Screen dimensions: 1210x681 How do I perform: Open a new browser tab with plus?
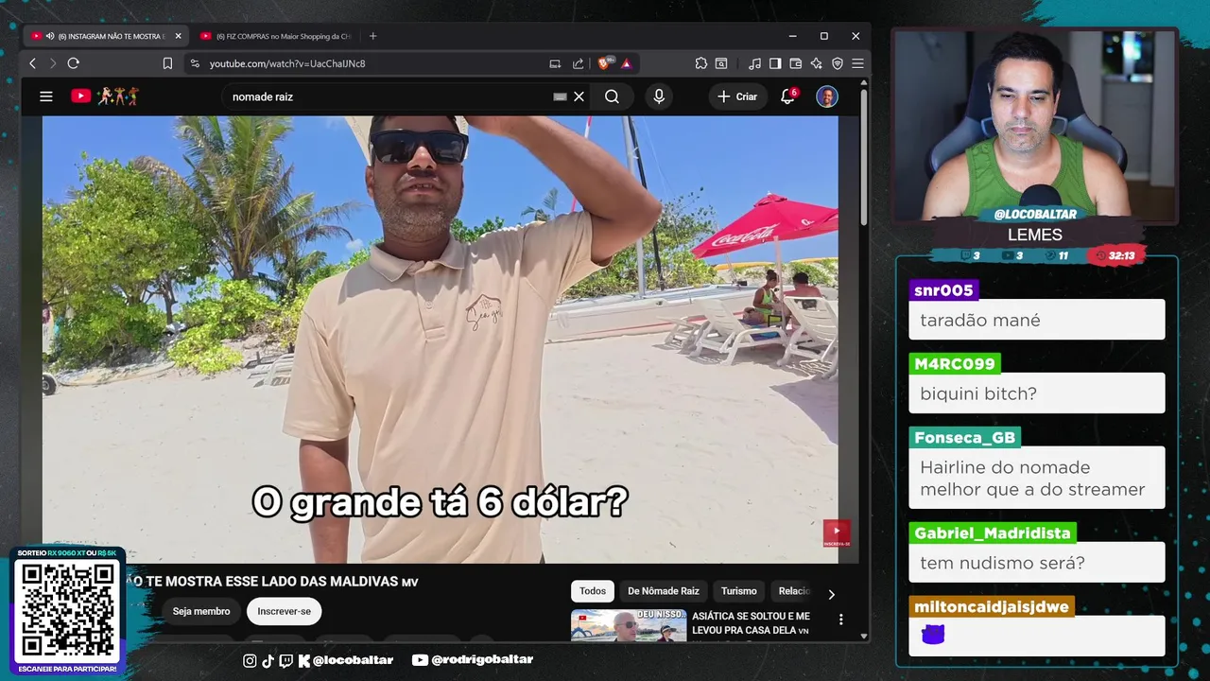click(x=372, y=36)
